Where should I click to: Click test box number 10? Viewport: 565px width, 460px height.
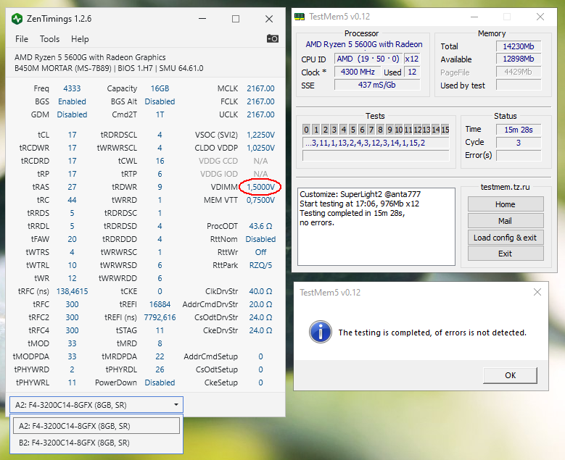coord(398,130)
